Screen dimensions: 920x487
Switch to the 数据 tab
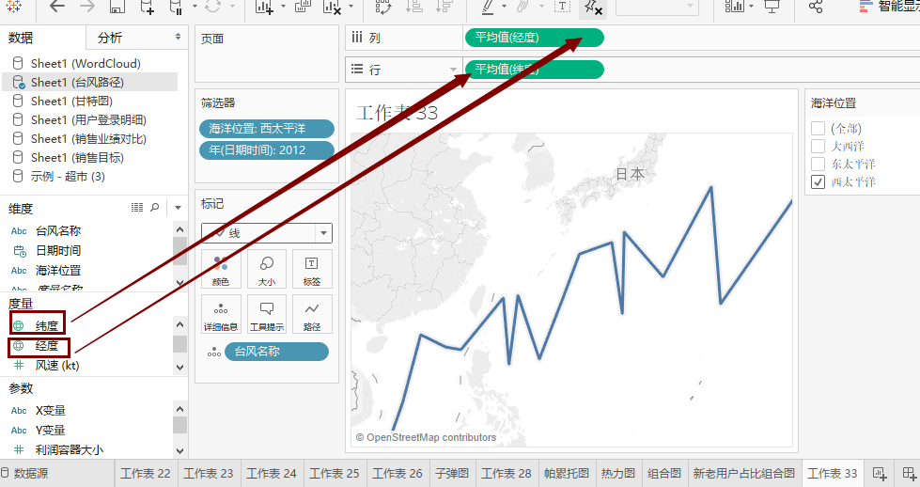[x=21, y=38]
